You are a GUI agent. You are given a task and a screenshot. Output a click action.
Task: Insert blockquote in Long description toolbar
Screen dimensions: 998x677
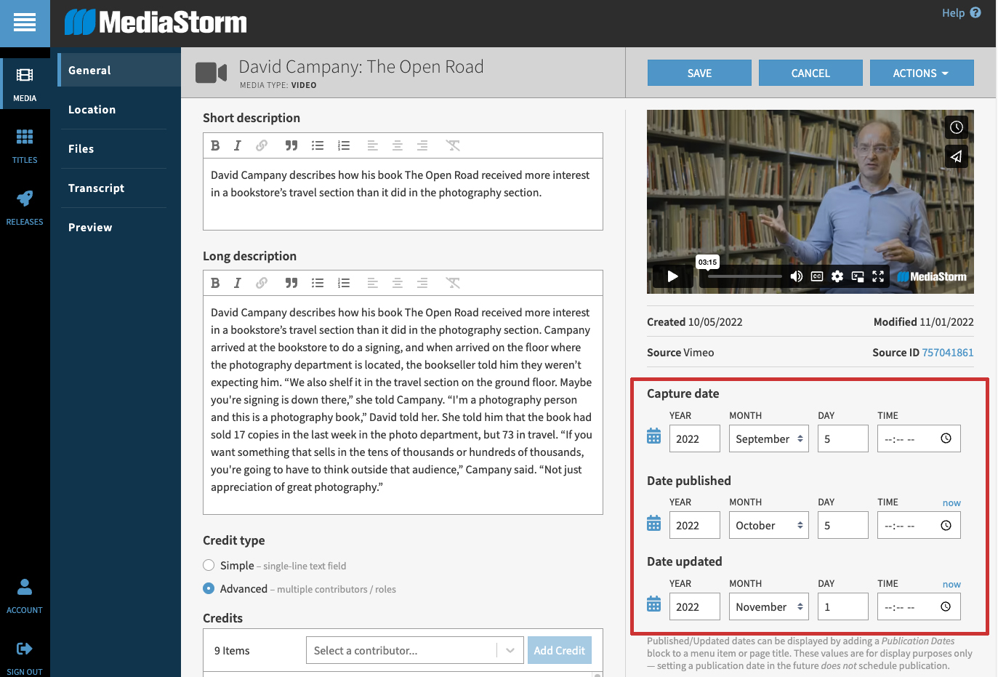291,283
